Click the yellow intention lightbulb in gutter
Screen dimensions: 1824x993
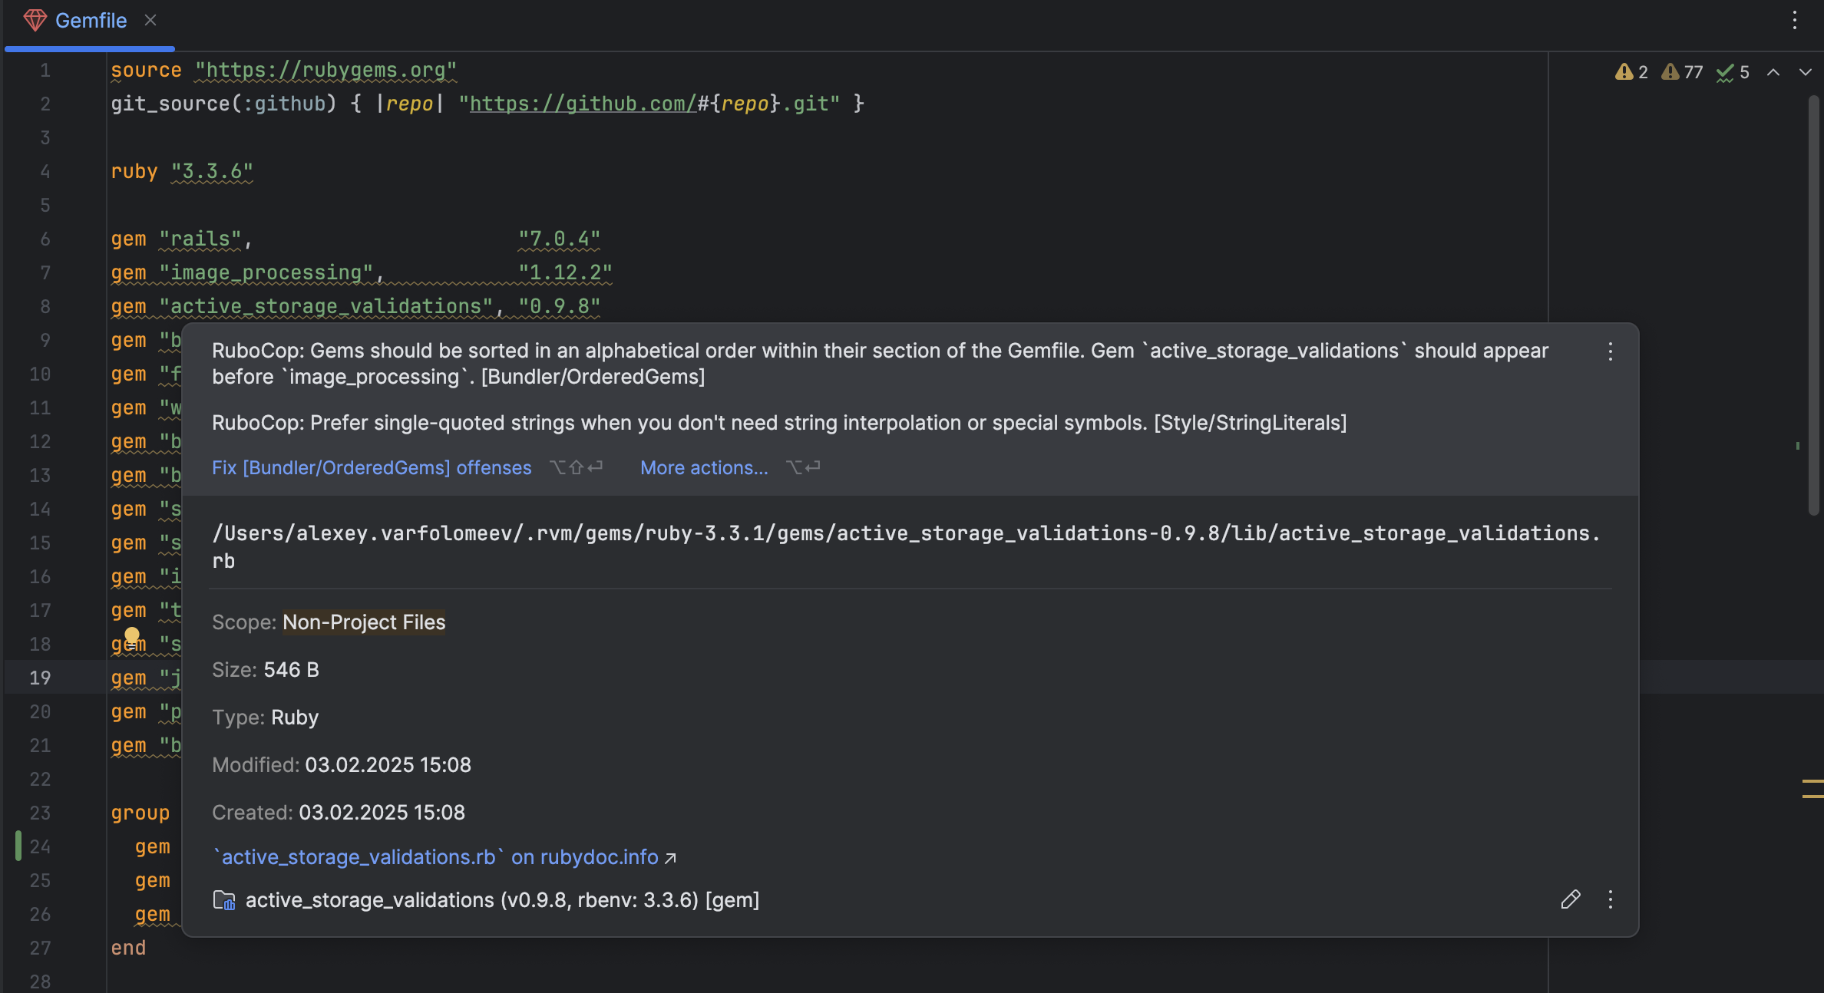tap(132, 635)
